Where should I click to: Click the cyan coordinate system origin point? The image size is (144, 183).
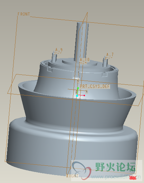point(77,96)
